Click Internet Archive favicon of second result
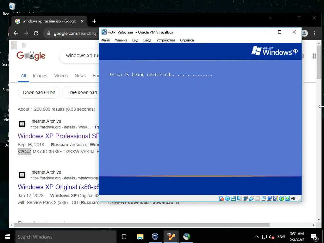 [x=22, y=175]
